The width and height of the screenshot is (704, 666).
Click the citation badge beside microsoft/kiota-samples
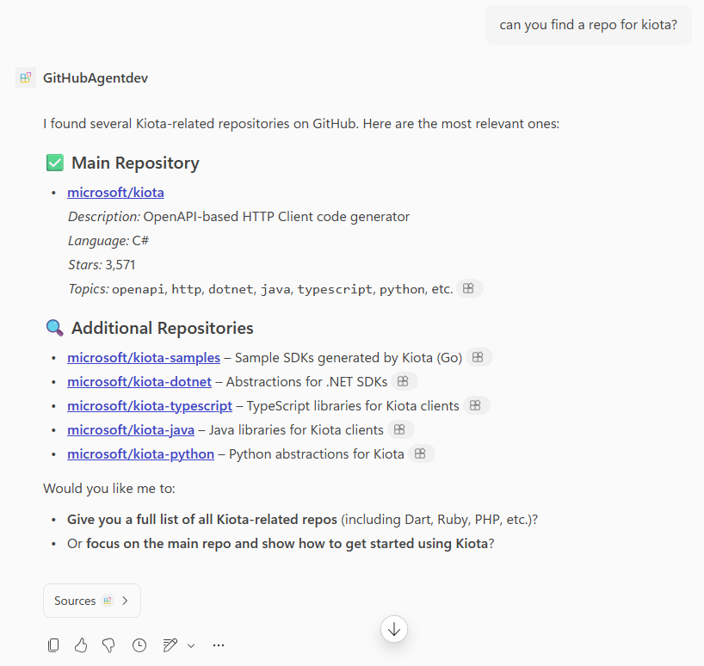tap(479, 356)
